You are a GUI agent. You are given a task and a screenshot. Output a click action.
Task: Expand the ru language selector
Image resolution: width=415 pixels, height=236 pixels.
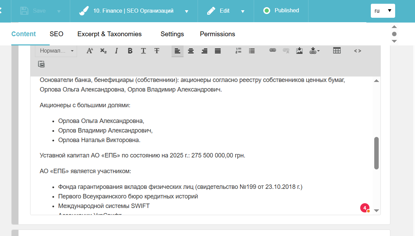tap(383, 11)
